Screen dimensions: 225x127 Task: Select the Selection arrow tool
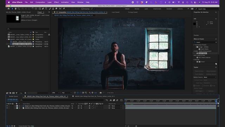(13, 9)
